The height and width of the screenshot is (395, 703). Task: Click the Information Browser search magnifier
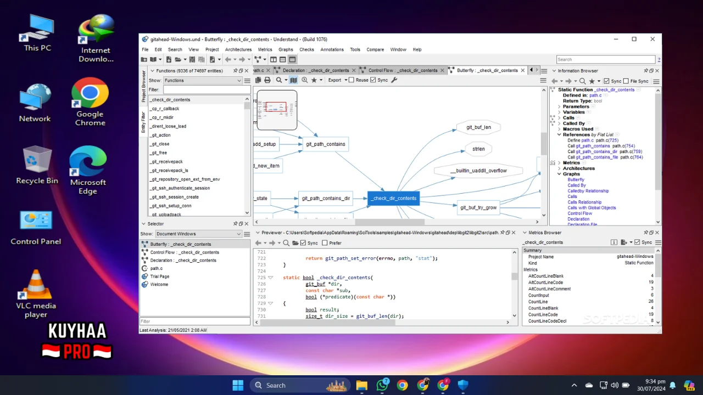coord(583,81)
